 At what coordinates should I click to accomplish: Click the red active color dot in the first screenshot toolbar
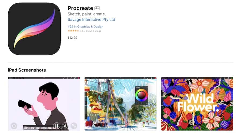click(x=78, y=78)
